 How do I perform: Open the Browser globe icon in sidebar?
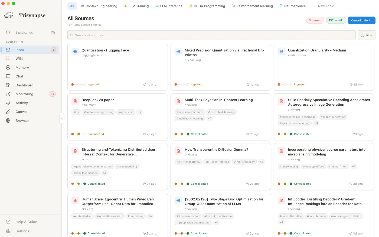[x=8, y=121]
